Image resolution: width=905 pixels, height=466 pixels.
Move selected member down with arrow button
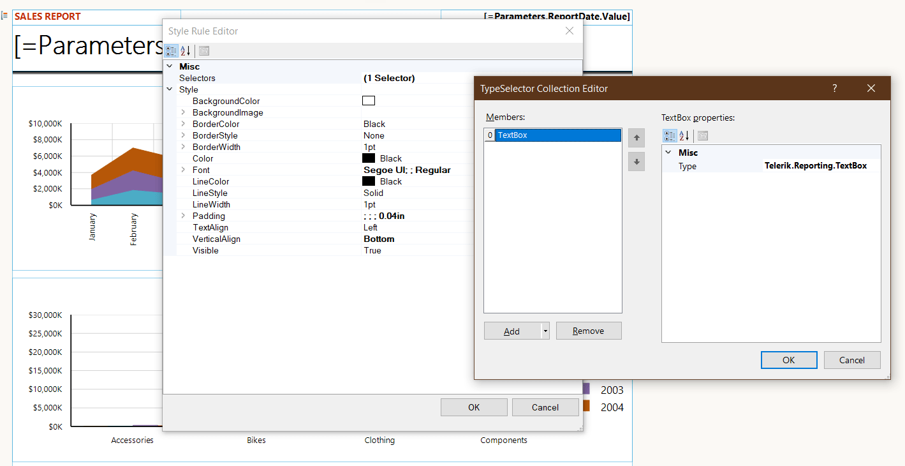636,162
